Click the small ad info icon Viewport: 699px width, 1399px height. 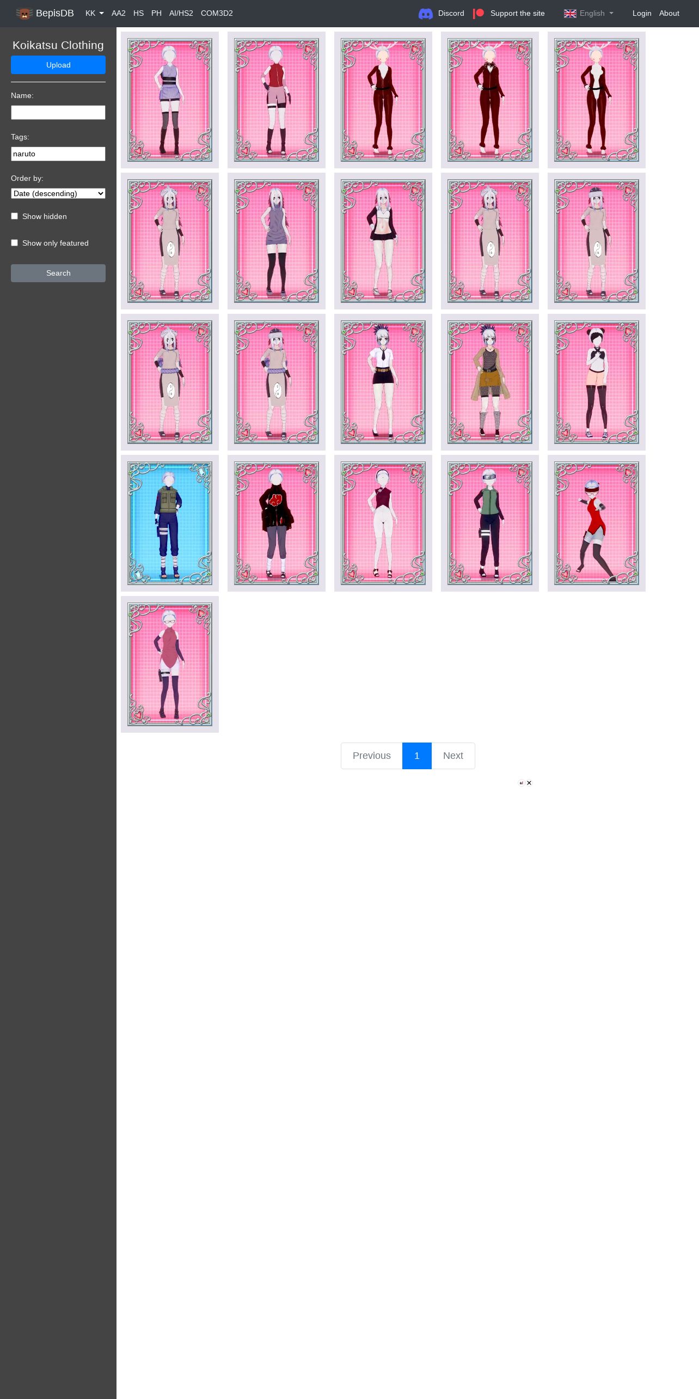(522, 783)
